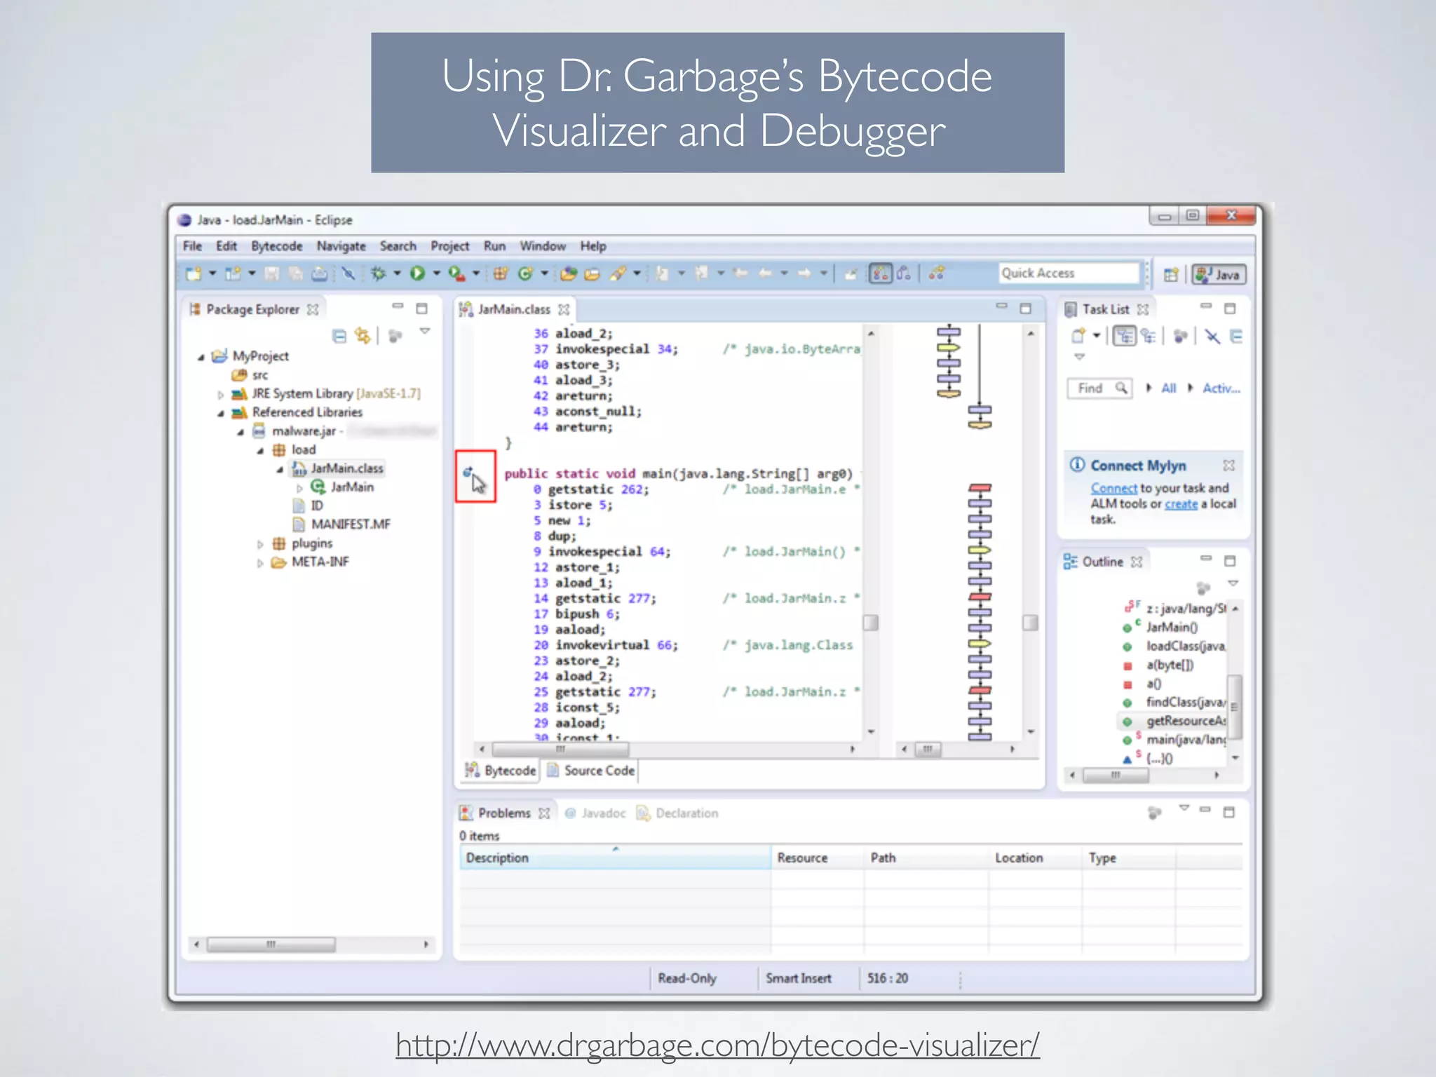Open the Run button dropdown arrow
Viewport: 1436px width, 1077px height.
pos(436,273)
